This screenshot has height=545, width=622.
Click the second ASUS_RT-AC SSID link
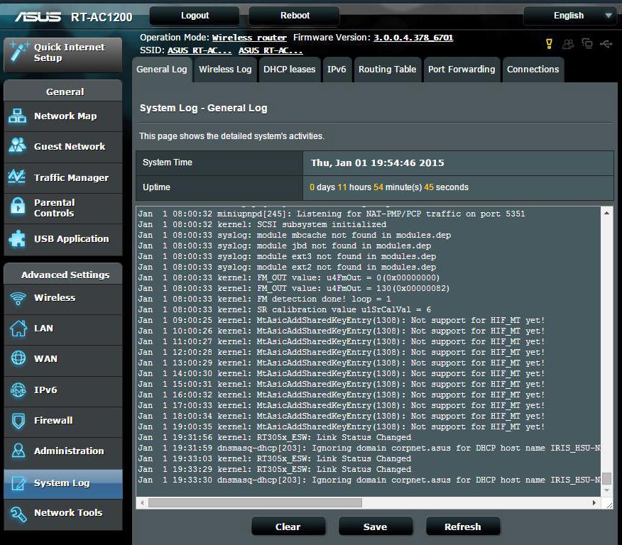(271, 50)
